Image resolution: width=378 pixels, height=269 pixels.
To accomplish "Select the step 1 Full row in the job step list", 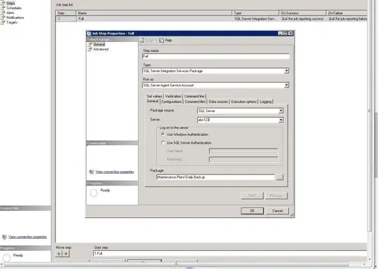I will point(211,19).
